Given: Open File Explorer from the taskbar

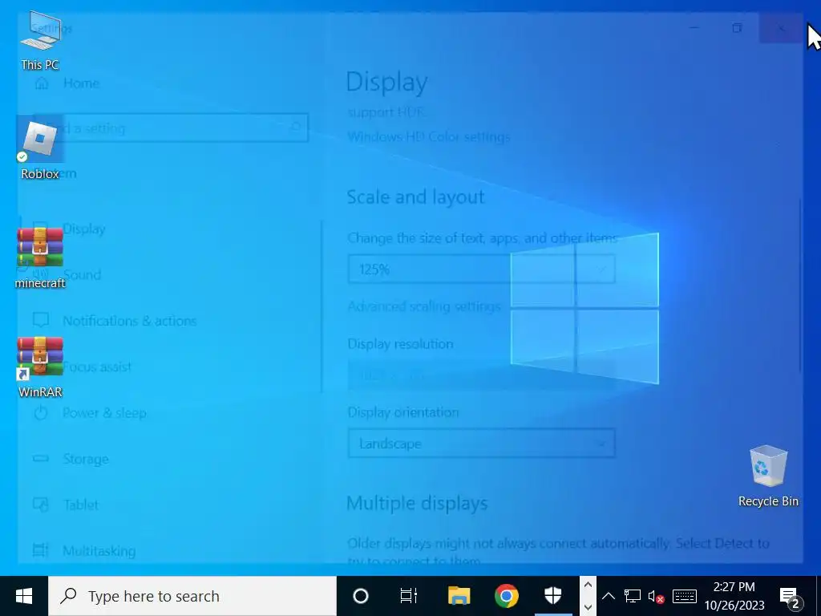Looking at the screenshot, I should point(459,596).
